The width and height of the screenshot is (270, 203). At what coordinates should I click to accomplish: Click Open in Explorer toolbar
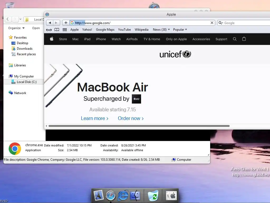click(x=36, y=28)
